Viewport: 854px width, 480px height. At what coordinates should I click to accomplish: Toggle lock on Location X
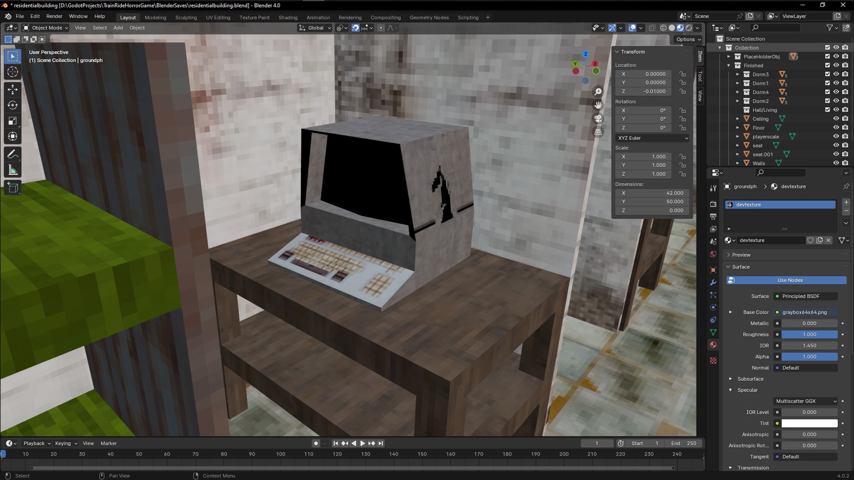683,74
